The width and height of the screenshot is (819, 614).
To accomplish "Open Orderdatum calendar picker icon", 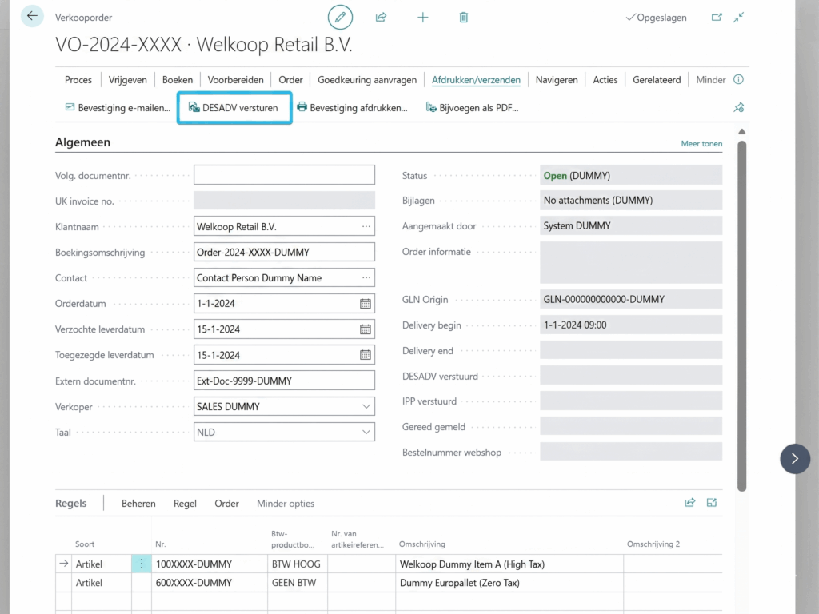I will pos(366,304).
